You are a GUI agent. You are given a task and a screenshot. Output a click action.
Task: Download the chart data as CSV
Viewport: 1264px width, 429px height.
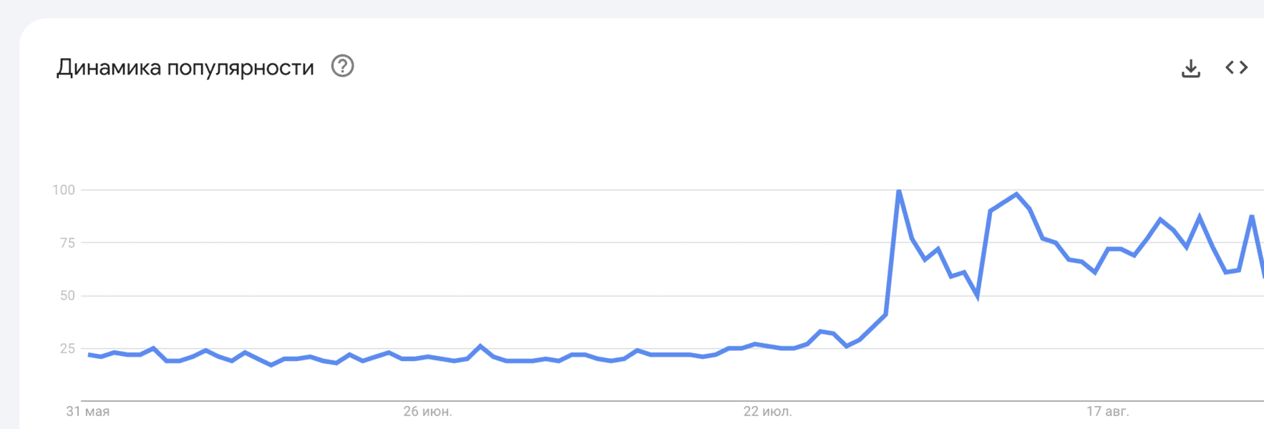[x=1191, y=68]
